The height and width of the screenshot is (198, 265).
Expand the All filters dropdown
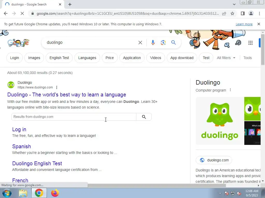click(x=226, y=58)
